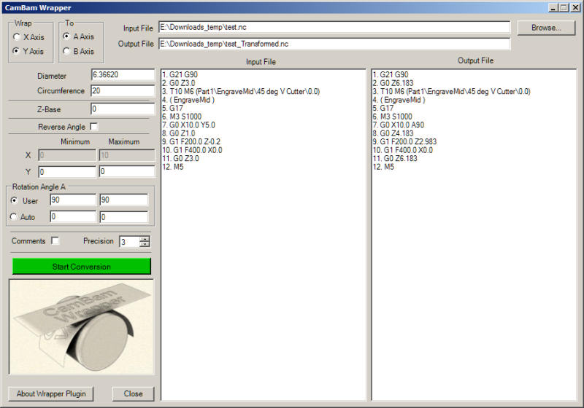Decrease Precision with the down arrow
Viewport: 584px width, 408px height.
tap(145, 244)
